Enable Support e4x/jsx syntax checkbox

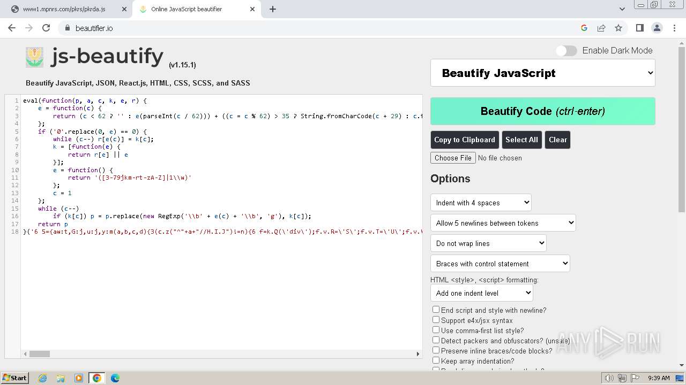(x=436, y=320)
